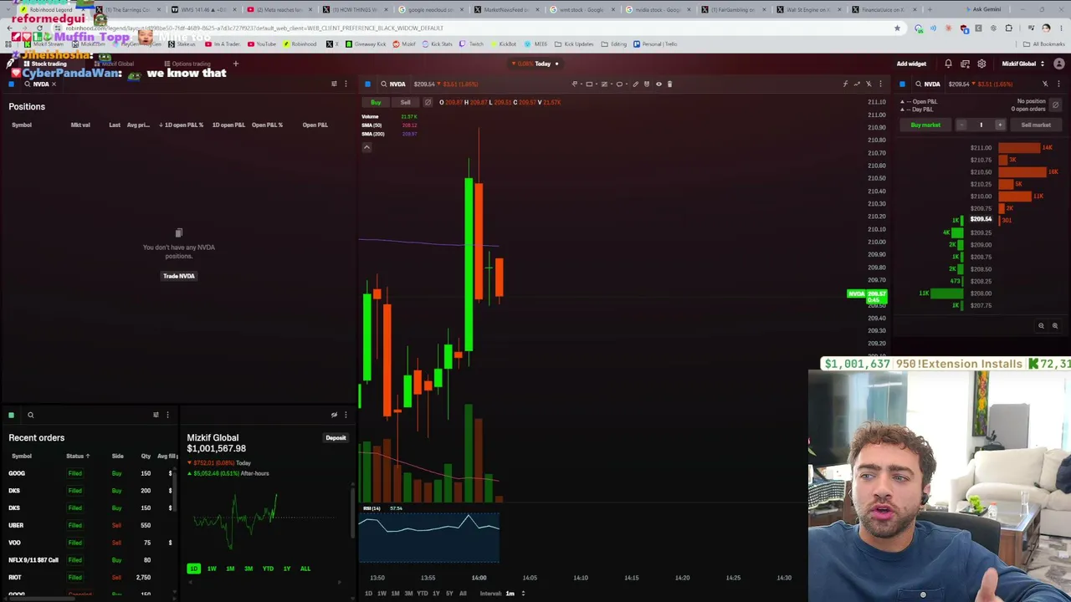Open the notifications bell in the header

pyautogui.click(x=948, y=64)
